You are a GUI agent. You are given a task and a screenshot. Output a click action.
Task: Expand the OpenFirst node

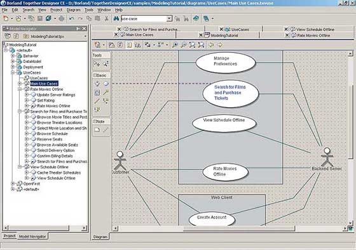(x=13, y=183)
